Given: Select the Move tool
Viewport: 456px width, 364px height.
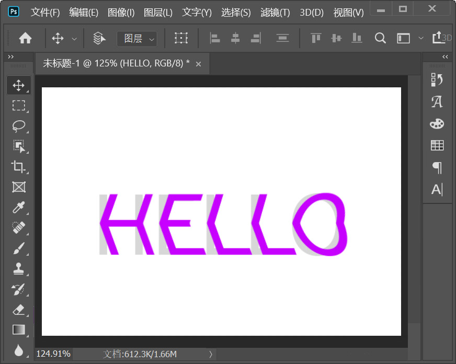Looking at the screenshot, I should click(x=18, y=85).
